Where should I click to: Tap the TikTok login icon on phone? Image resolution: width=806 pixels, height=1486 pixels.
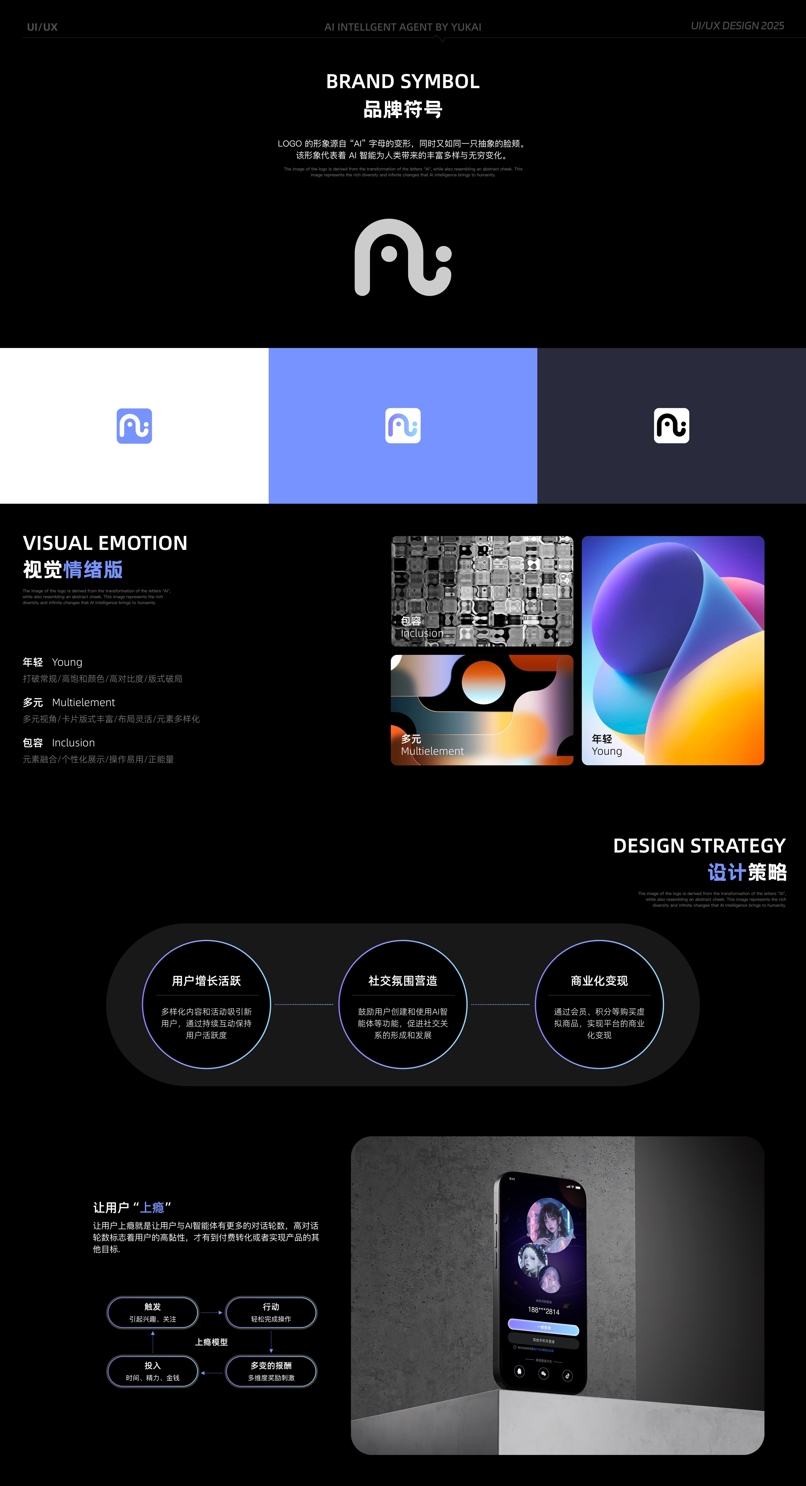pos(568,1375)
